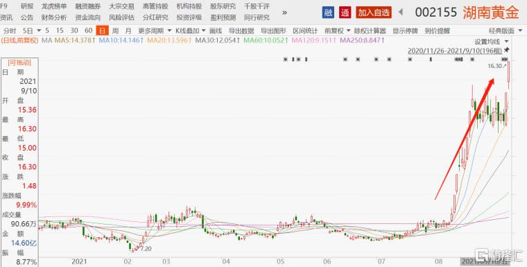Open the 龙虎榜单 tab

click(54, 6)
